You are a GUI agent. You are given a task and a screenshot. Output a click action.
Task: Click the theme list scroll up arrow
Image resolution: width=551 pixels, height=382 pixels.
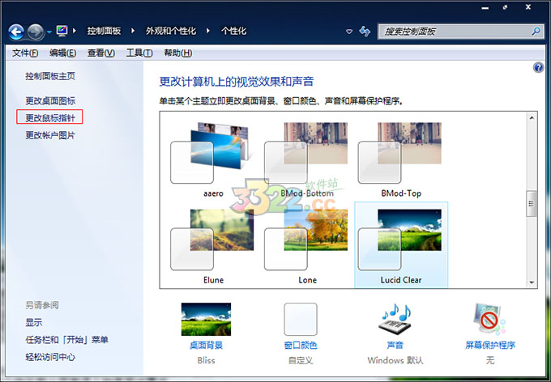point(532,117)
